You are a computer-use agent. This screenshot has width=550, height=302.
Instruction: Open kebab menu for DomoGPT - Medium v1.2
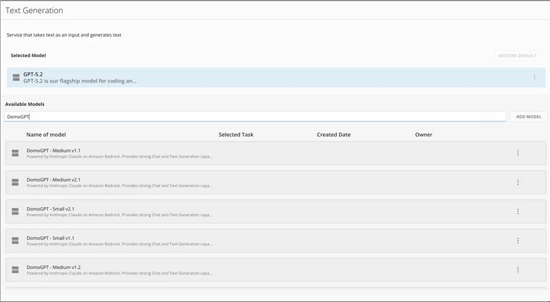[x=518, y=270]
